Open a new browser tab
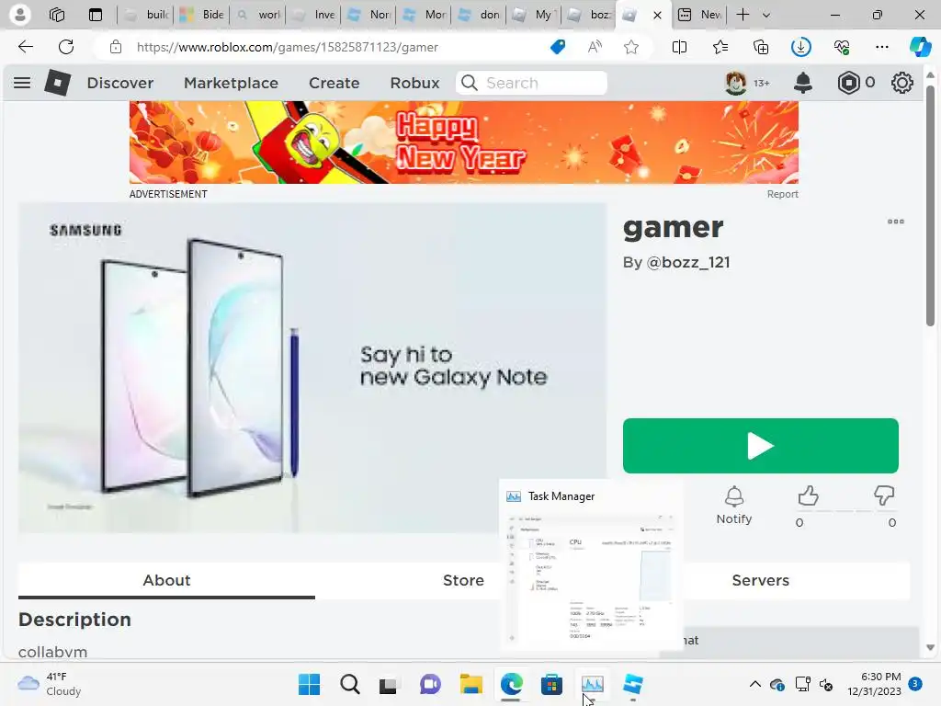Image resolution: width=941 pixels, height=706 pixels. (x=743, y=15)
